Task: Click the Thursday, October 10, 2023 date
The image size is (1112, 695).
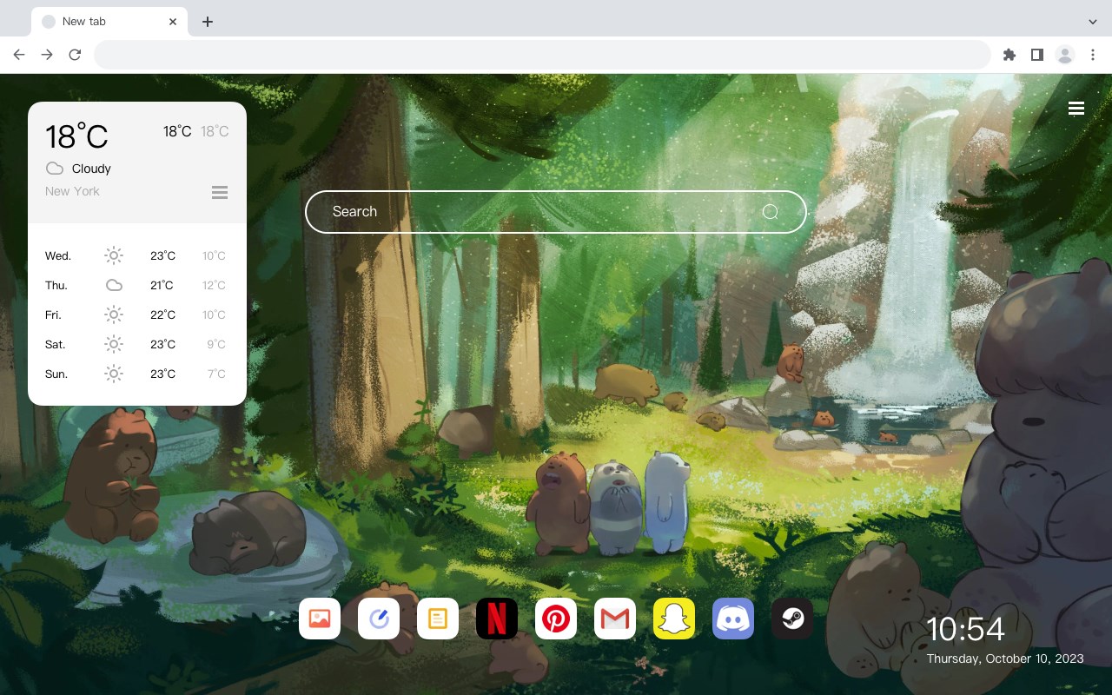Action: 1005,659
